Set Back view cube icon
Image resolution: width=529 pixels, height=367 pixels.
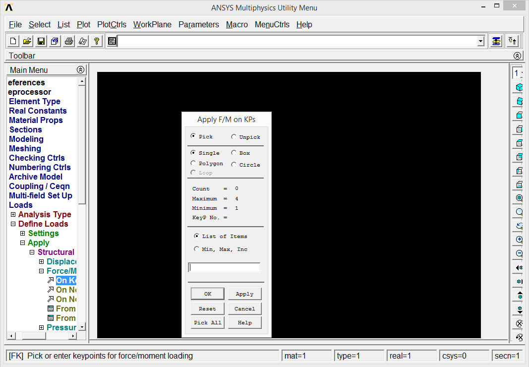tap(519, 156)
